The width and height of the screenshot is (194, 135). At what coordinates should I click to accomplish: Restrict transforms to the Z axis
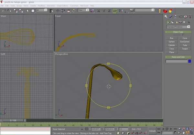[x=109, y=11]
